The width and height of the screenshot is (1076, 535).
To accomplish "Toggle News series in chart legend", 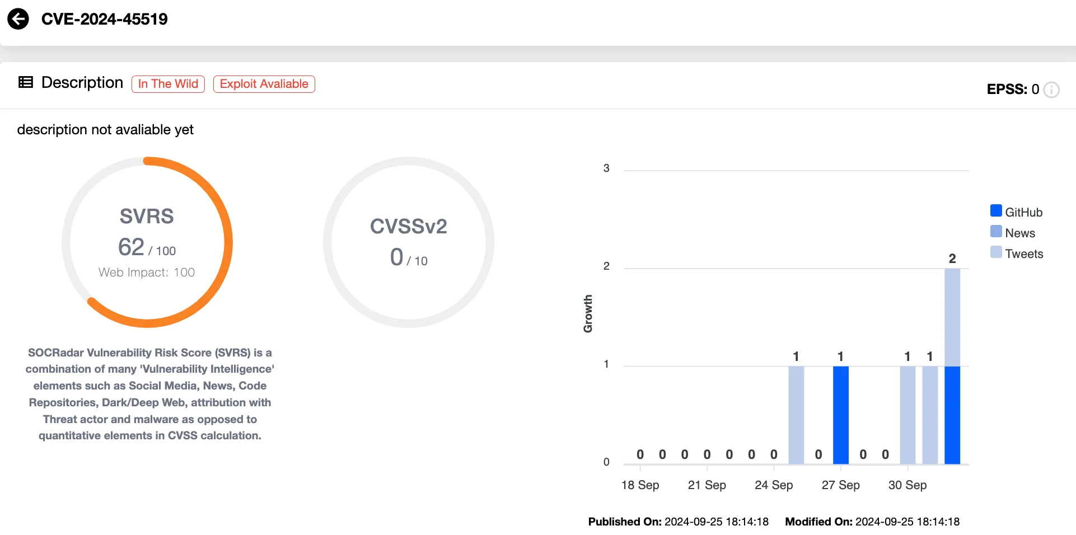I will (1013, 232).
